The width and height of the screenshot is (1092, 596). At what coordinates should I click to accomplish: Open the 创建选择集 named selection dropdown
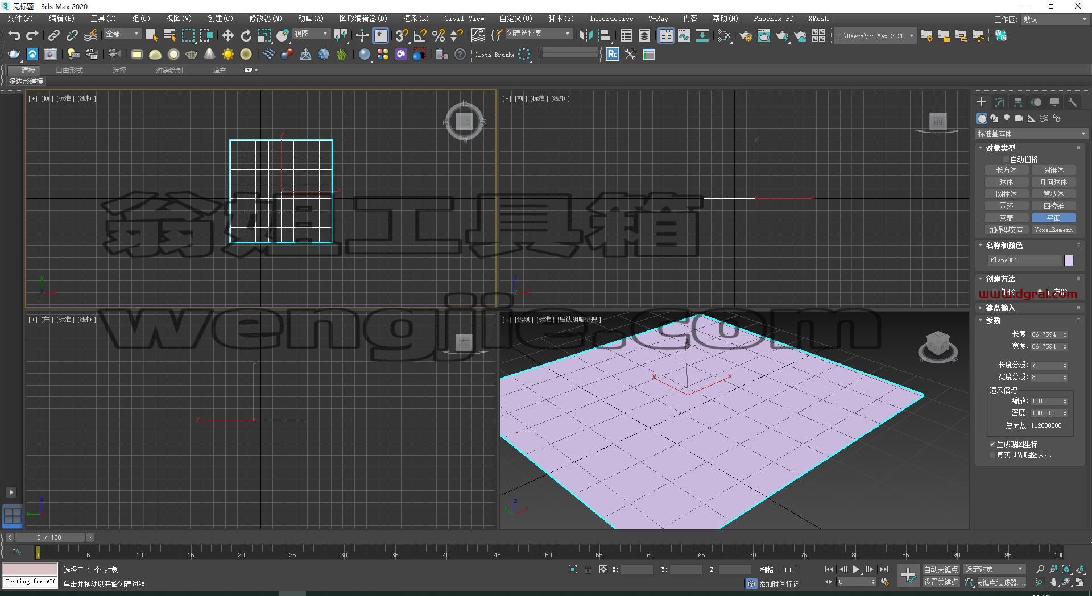tap(539, 34)
